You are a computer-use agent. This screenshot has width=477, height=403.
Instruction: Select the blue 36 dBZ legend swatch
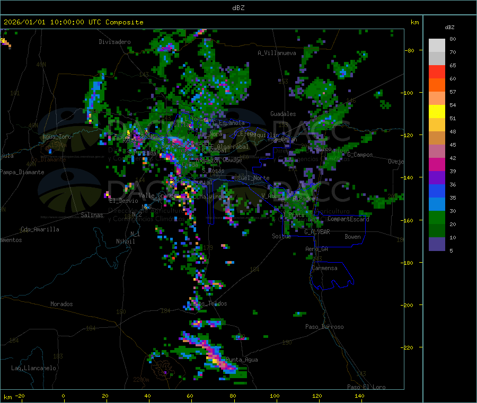[x=437, y=191]
